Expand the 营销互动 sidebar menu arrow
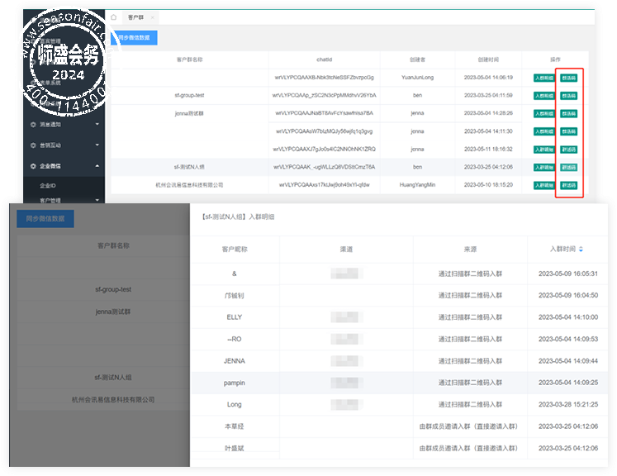Viewport: 617px width, 476px height. 97,145
